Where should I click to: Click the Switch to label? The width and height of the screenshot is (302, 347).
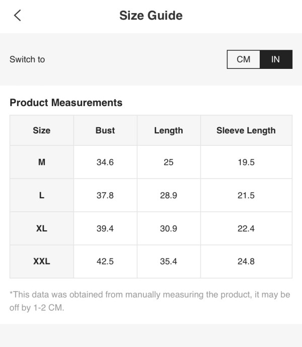pyautogui.click(x=27, y=59)
